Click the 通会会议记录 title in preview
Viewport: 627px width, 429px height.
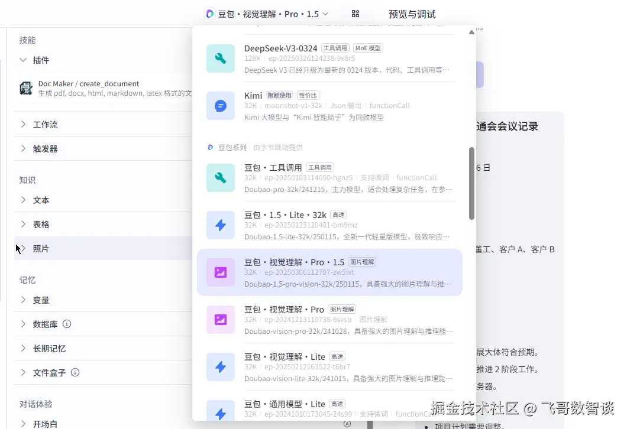(507, 126)
